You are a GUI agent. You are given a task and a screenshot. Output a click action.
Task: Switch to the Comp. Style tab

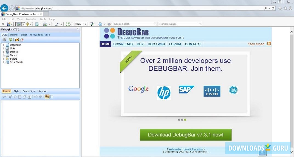pyautogui.click(x=29, y=91)
